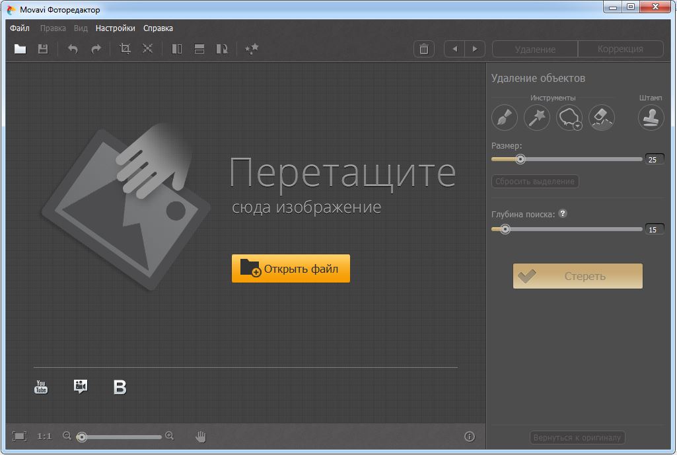Open the Файл menu
Viewport: 677px width, 455px height.
(20, 28)
